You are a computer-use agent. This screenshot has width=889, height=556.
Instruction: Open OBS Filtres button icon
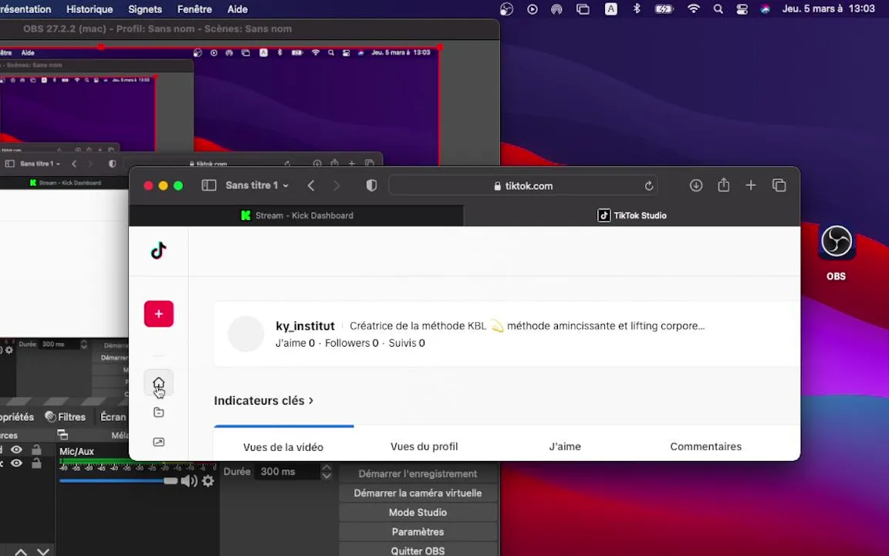tap(65, 417)
